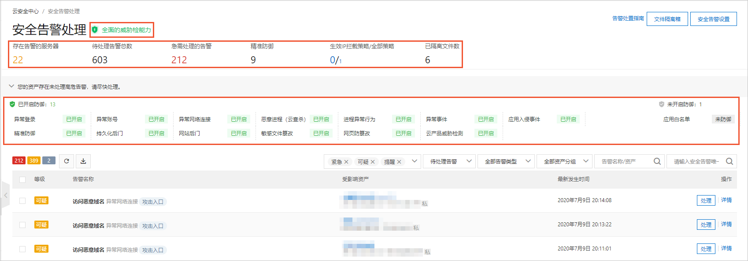The width and height of the screenshot is (748, 261).
Task: Collapse the high-risk alert notice chevron
Action: 11,86
